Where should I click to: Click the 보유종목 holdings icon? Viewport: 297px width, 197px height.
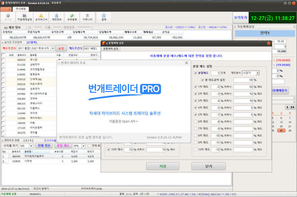(72, 17)
